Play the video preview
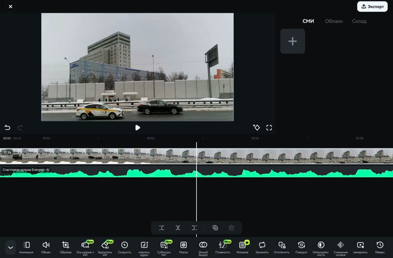The width and height of the screenshot is (393, 258). click(138, 128)
